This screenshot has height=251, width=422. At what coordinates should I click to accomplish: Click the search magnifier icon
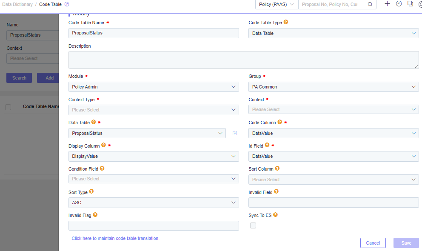click(370, 4)
